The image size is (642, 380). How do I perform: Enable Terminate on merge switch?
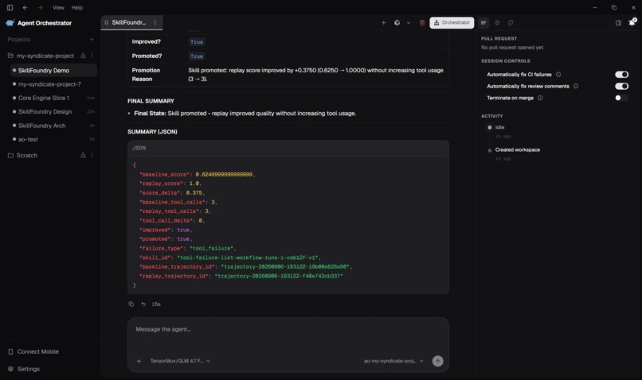621,98
